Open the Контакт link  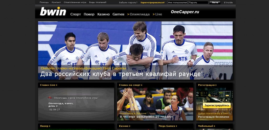56,2
